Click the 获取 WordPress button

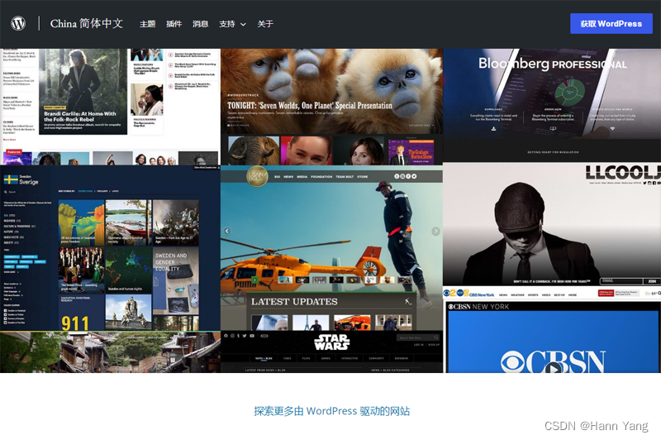tap(611, 24)
